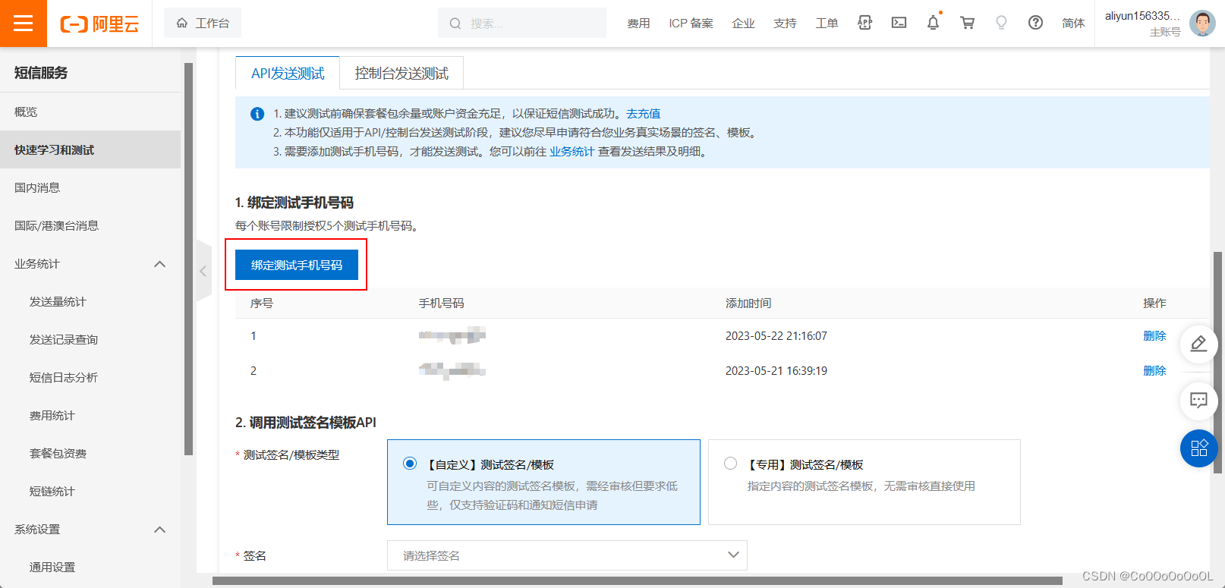The width and height of the screenshot is (1225, 588).
Task: Click the page vertical scrollbar on the right
Action: tap(1218, 363)
